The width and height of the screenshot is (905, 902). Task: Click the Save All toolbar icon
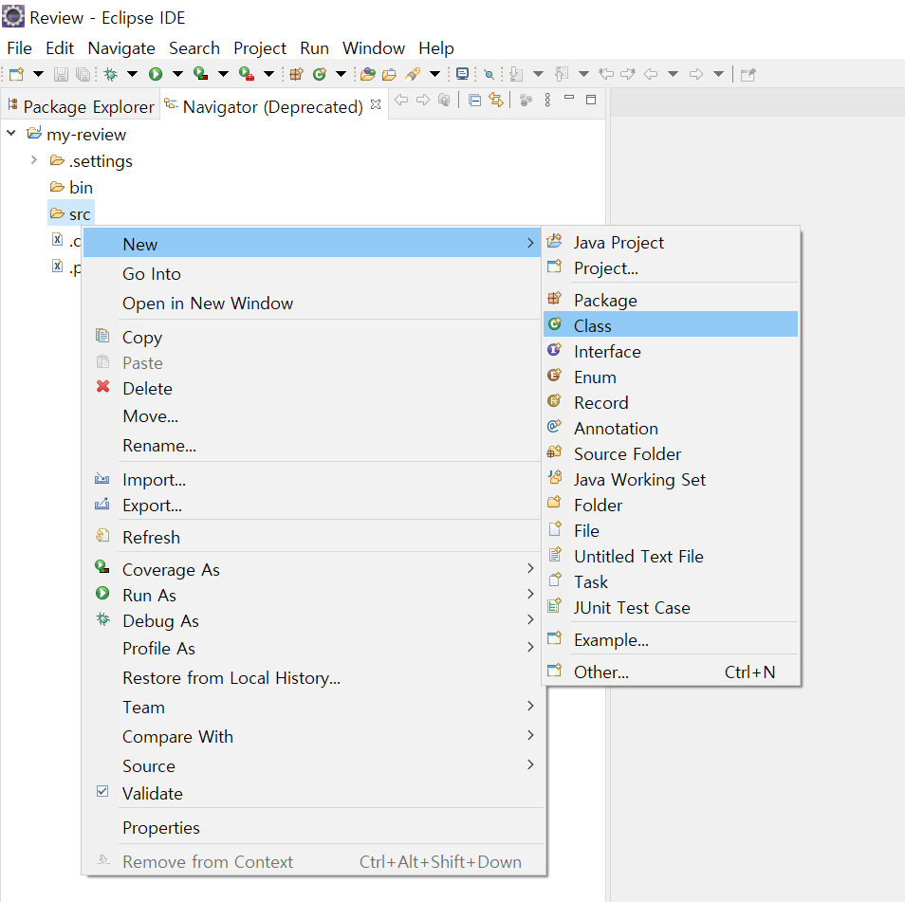83,74
